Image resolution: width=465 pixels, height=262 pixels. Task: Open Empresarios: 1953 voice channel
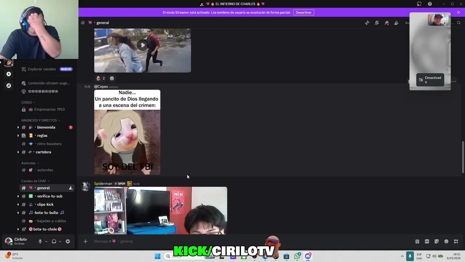[x=47, y=109]
